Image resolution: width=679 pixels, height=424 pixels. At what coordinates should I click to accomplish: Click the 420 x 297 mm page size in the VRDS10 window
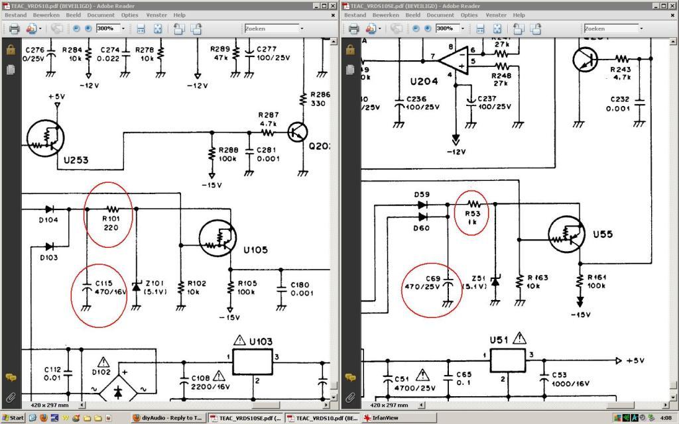click(49, 405)
